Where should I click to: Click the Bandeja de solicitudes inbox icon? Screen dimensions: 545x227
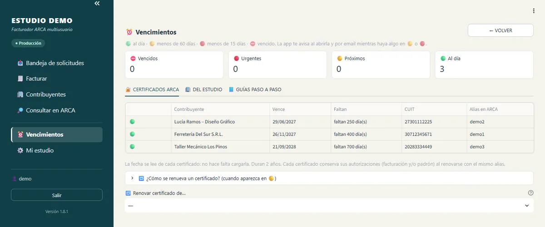pyautogui.click(x=20, y=63)
